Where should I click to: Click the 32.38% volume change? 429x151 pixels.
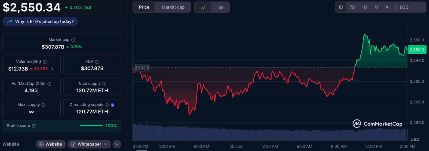point(41,69)
